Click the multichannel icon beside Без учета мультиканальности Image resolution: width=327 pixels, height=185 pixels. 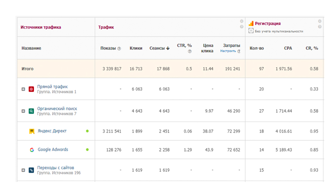click(251, 31)
